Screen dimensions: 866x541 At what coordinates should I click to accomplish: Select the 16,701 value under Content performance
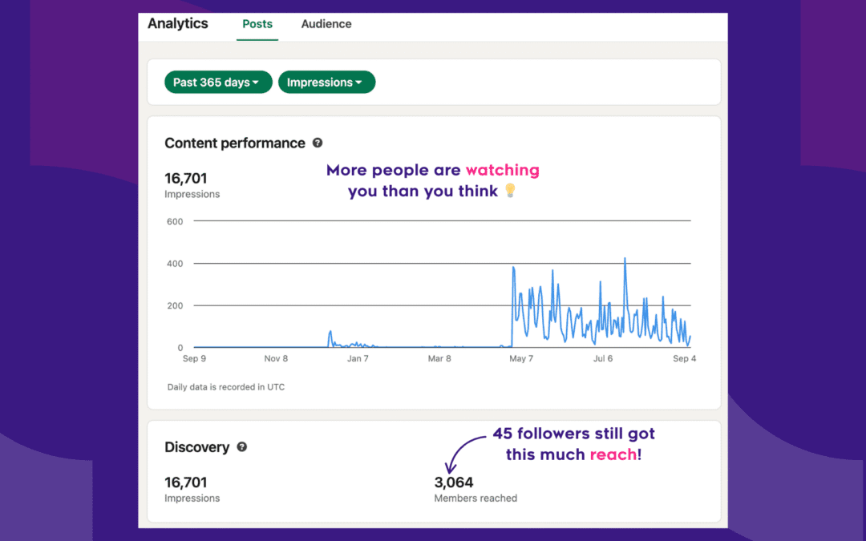pyautogui.click(x=185, y=178)
